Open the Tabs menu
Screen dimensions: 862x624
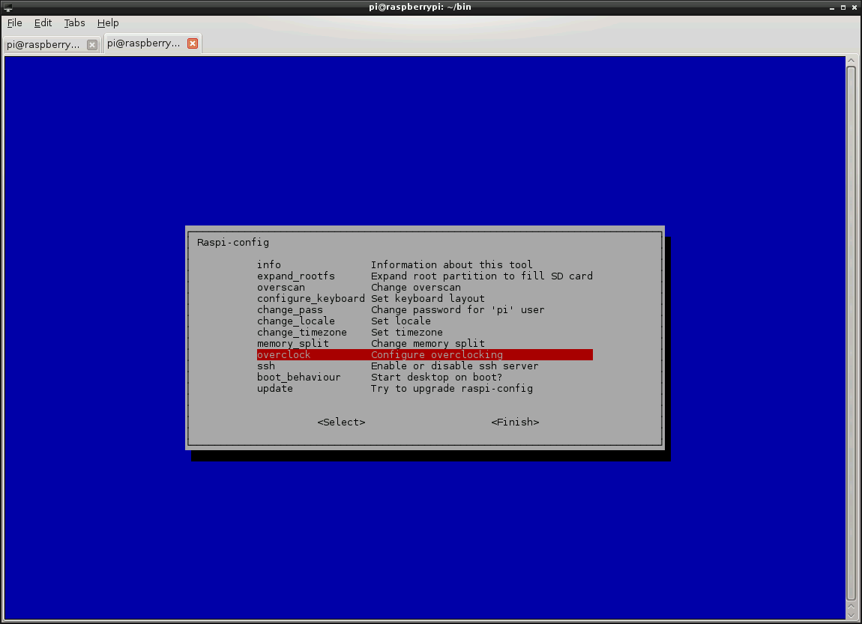point(74,23)
